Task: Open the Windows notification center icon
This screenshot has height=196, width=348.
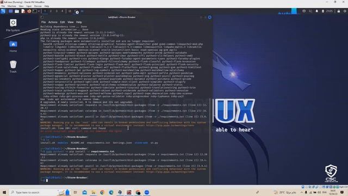Action: 342,192
